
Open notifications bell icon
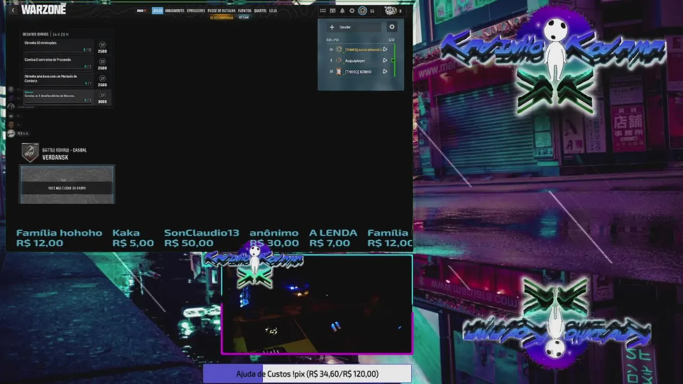point(342,11)
